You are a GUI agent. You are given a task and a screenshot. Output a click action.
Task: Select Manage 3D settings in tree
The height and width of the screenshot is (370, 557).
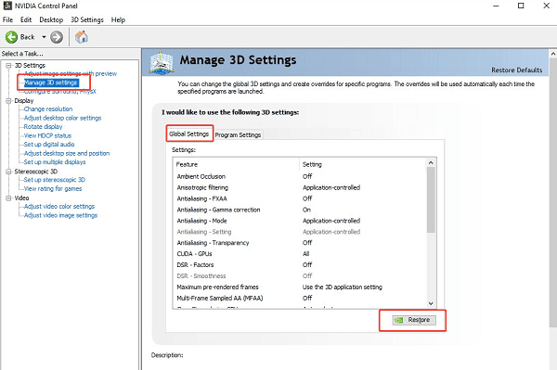[51, 83]
